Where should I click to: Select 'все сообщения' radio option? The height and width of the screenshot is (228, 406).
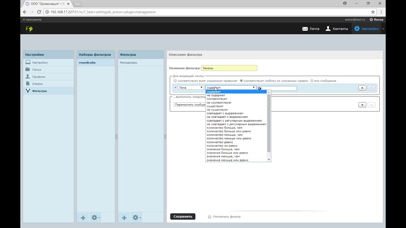pyautogui.click(x=312, y=81)
